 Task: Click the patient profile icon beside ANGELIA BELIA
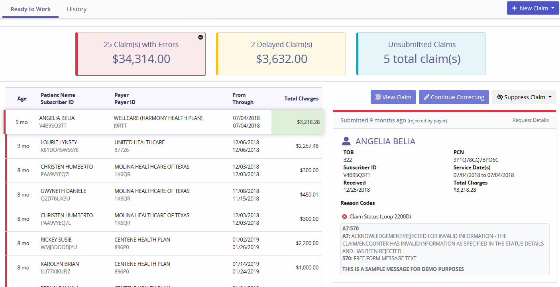[346, 141]
